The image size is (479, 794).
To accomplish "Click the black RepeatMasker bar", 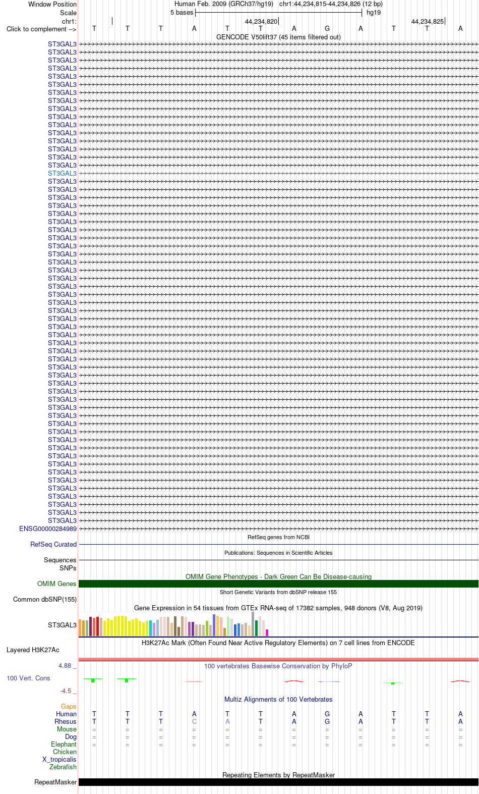I will (278, 782).
